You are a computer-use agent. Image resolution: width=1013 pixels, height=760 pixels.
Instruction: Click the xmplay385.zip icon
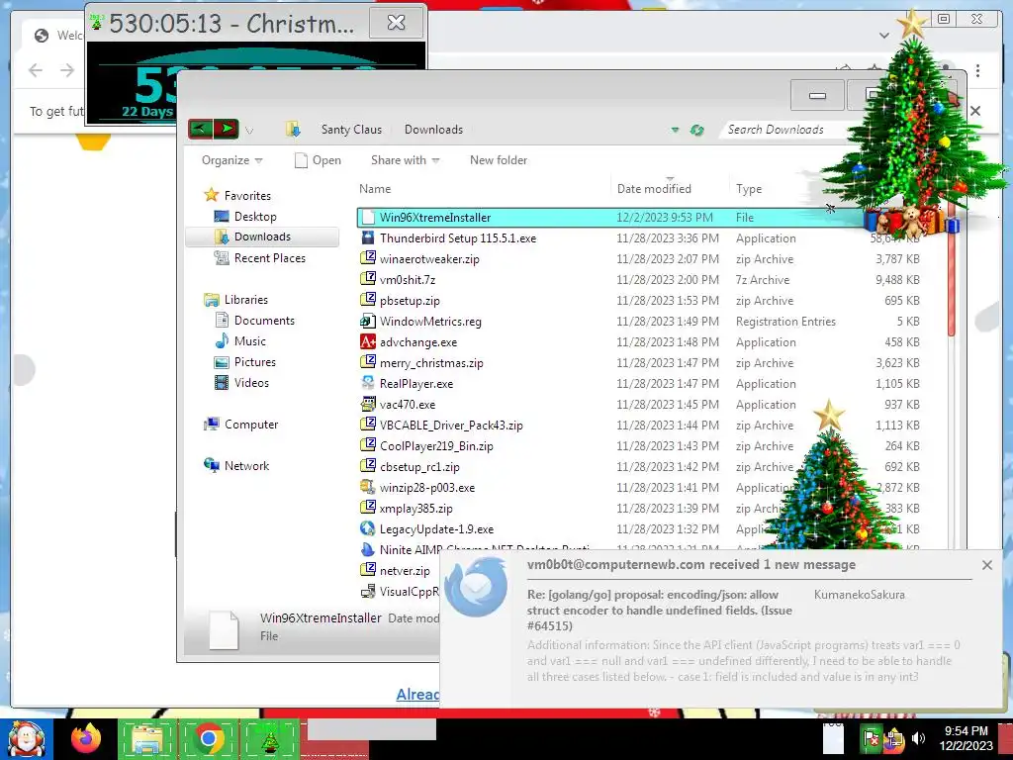[368, 508]
